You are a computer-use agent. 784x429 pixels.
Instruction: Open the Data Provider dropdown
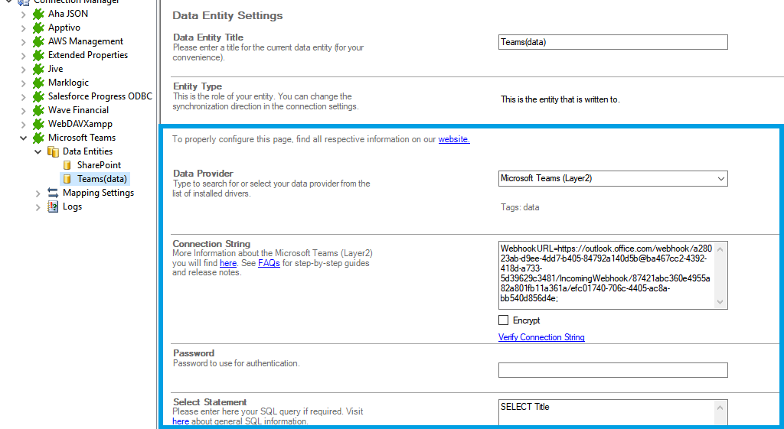point(720,178)
